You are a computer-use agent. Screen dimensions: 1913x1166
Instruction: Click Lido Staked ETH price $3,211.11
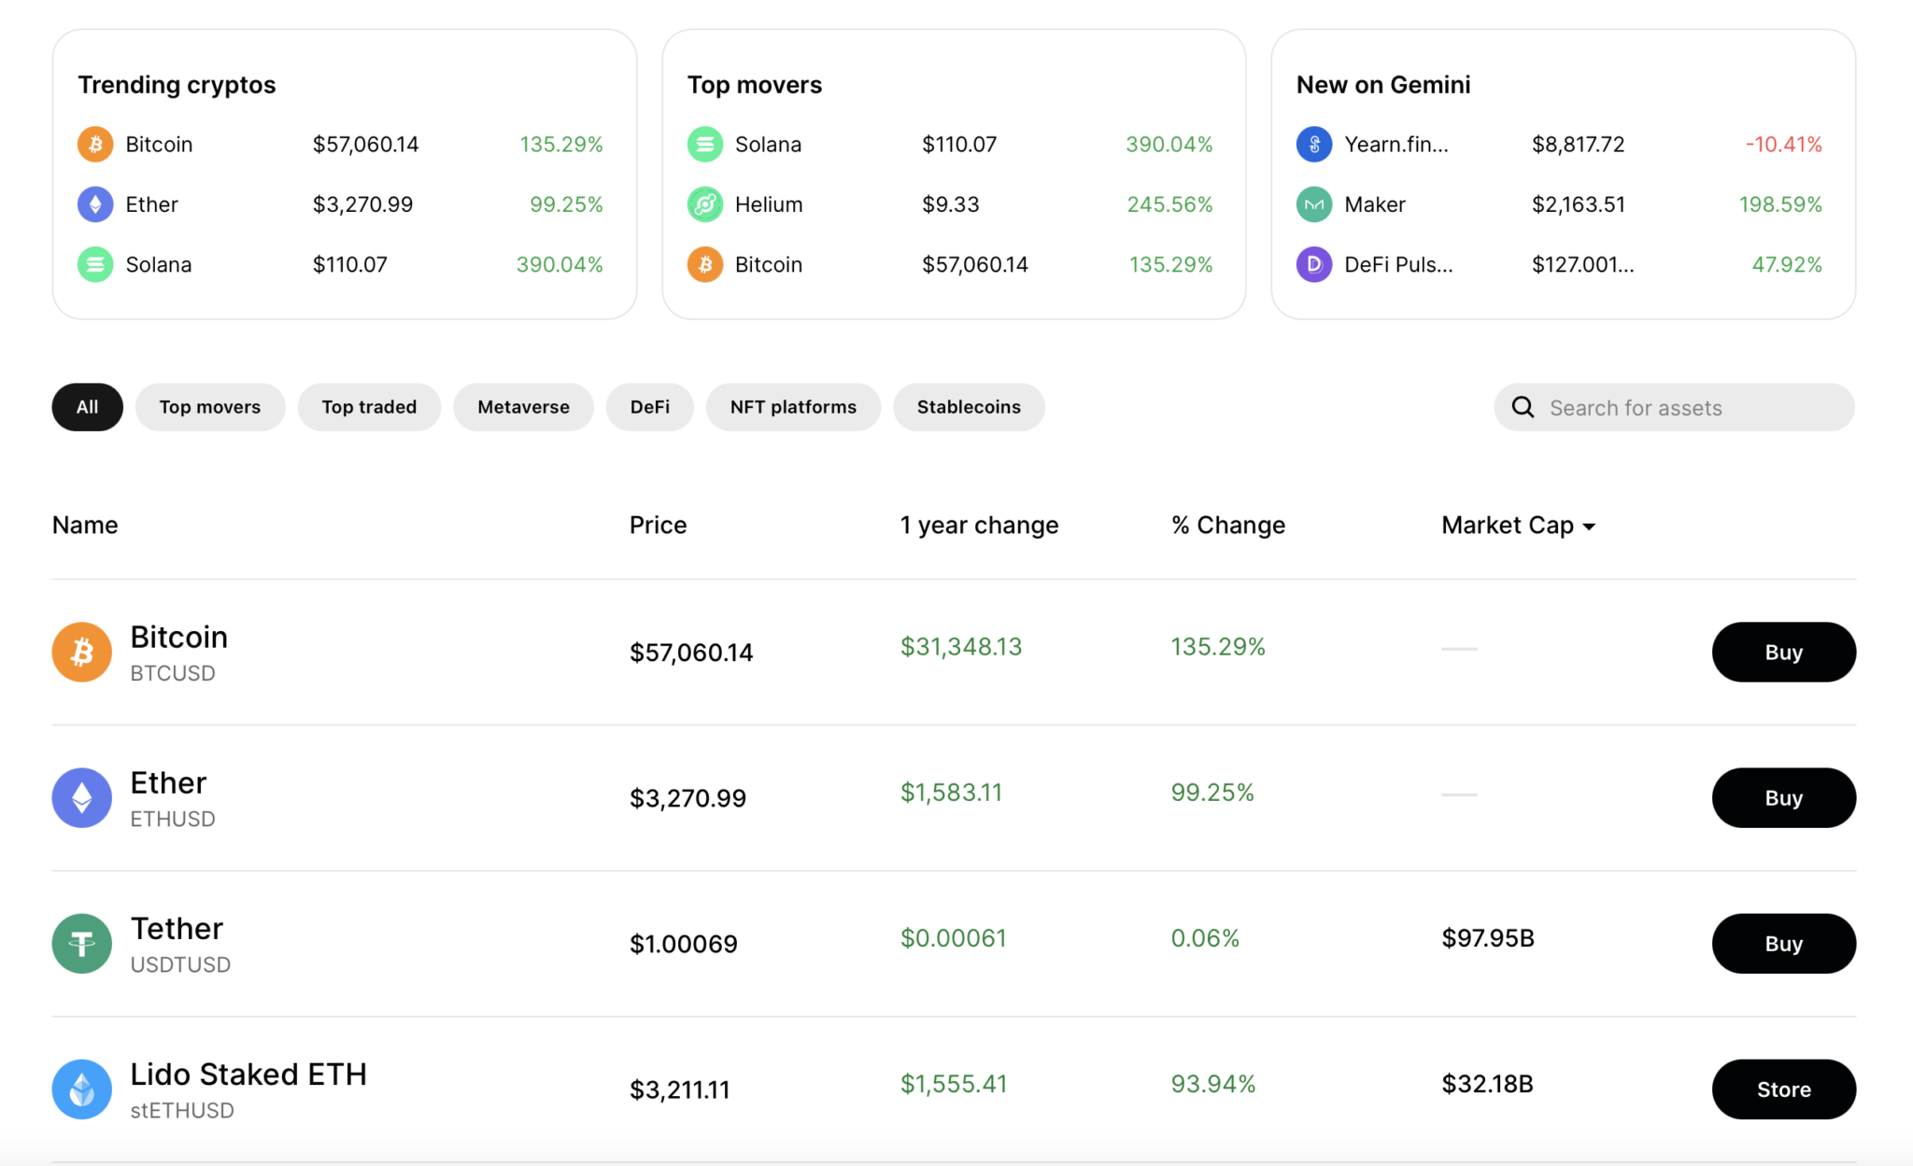[x=680, y=1089]
